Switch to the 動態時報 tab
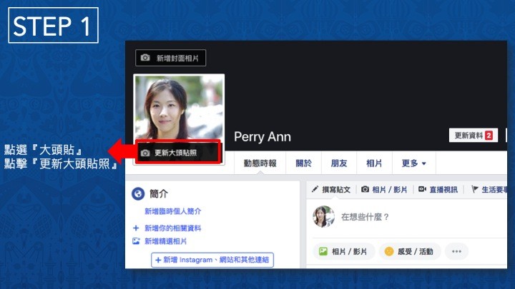This screenshot has width=515, height=289. (260, 163)
